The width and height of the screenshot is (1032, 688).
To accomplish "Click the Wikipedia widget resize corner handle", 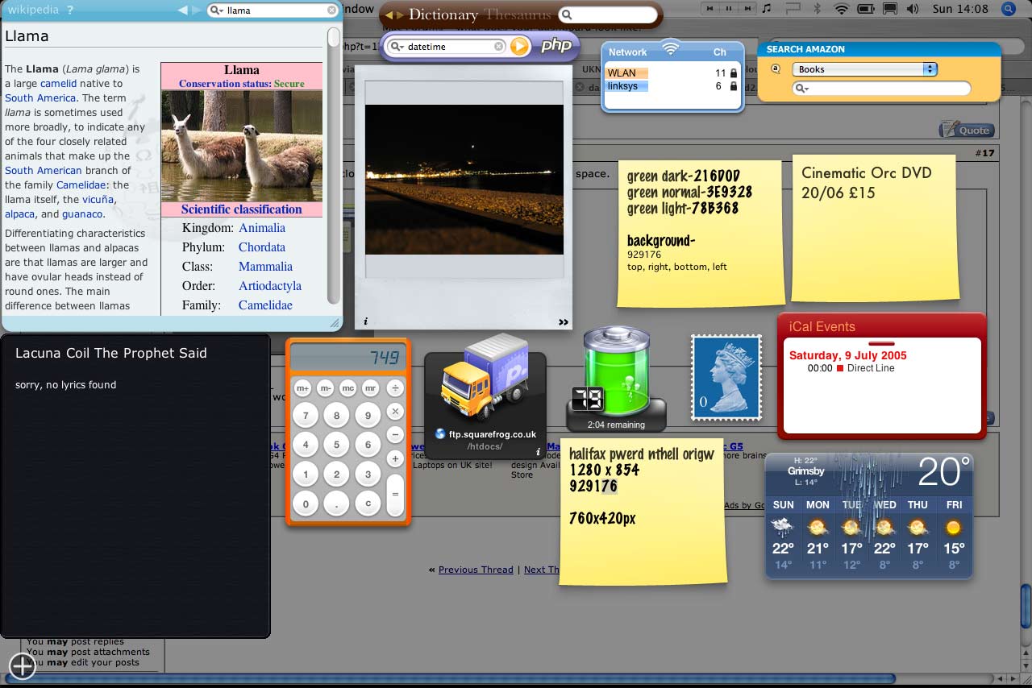I will [x=335, y=323].
